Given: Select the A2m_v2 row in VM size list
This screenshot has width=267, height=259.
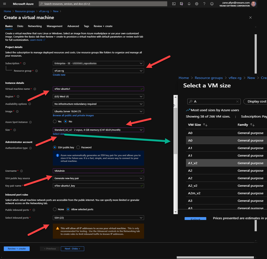Looking at the screenshot, I should (226, 193).
